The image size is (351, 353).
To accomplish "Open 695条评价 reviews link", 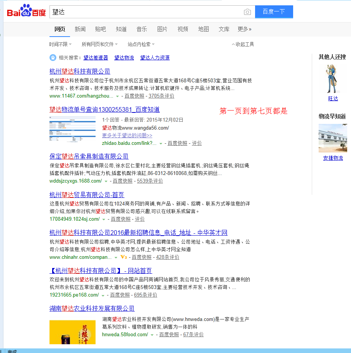I will 145,295.
